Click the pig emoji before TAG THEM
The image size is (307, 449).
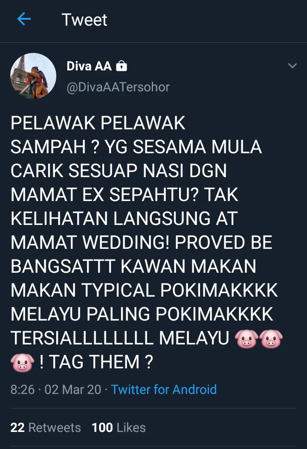click(23, 363)
